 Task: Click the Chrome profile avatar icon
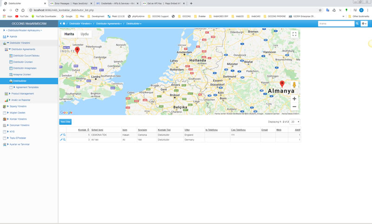pos(361,10)
